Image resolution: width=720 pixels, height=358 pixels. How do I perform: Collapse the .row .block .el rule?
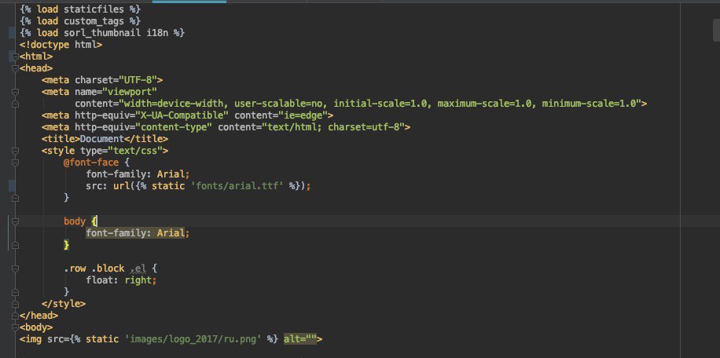(x=15, y=268)
